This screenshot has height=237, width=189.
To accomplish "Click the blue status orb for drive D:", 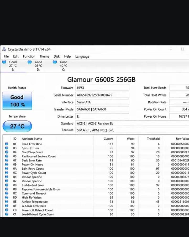I will pyautogui.click(x=30, y=62).
